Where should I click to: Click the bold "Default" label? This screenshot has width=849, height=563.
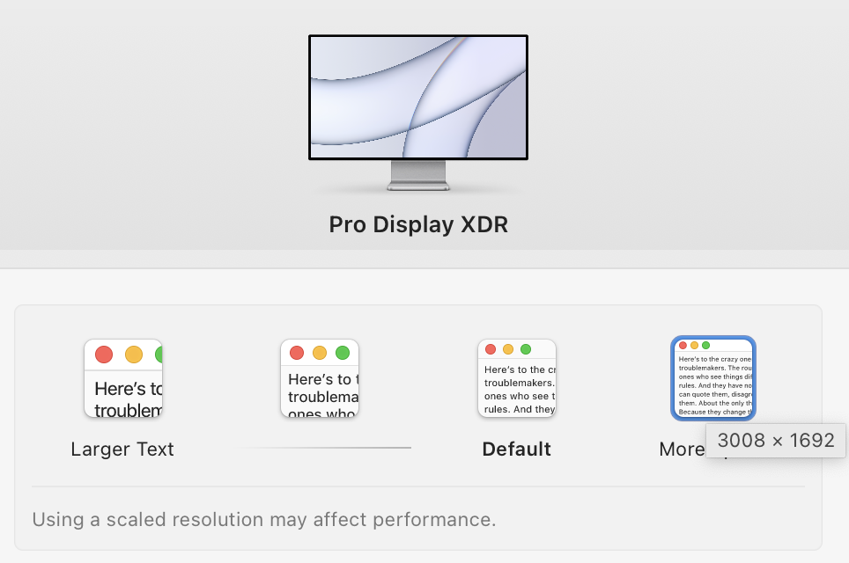516,449
